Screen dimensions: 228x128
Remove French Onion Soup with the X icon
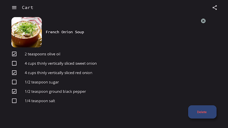[203, 21]
